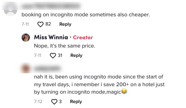Click the blurred username above 'nah it is'
The height and width of the screenshot is (108, 186).
(47, 69)
